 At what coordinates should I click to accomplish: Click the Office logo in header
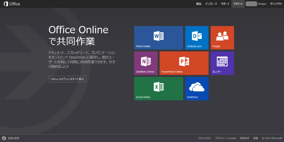pyautogui.click(x=12, y=4)
